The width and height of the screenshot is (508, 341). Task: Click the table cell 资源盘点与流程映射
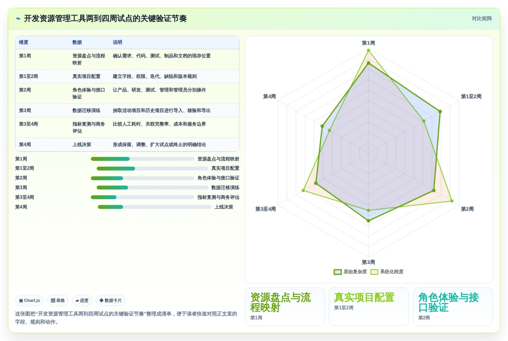pyautogui.click(x=89, y=59)
